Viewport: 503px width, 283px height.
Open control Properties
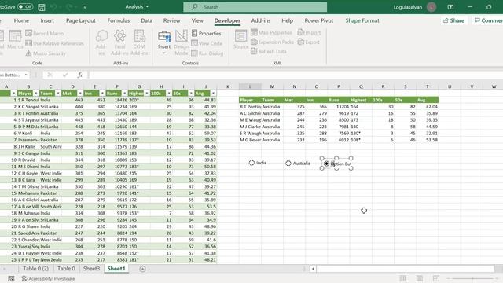[206, 33]
